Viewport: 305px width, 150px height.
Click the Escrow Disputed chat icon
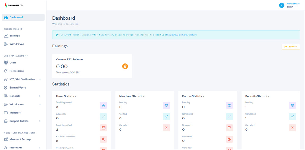pyautogui.click(x=229, y=128)
